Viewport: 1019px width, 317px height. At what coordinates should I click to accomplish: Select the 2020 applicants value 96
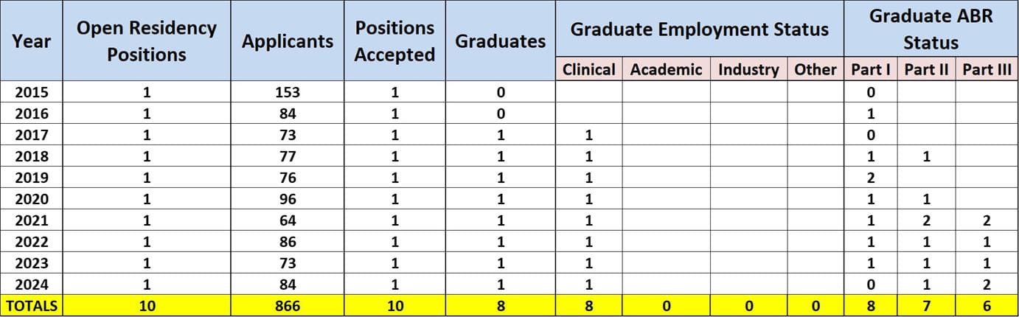point(287,199)
